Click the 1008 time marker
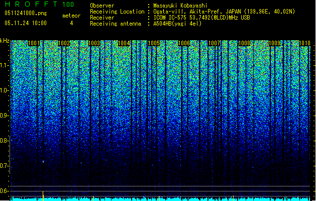Viewport: 316px width, 201px height. [245, 43]
